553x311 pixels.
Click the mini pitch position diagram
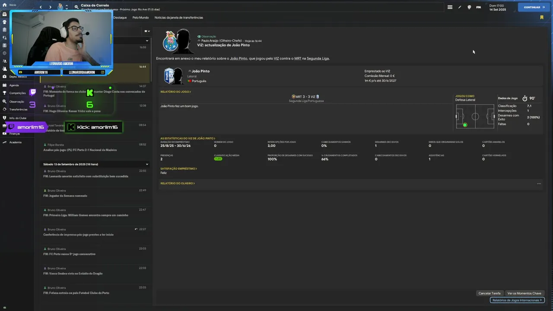pyautogui.click(x=475, y=116)
